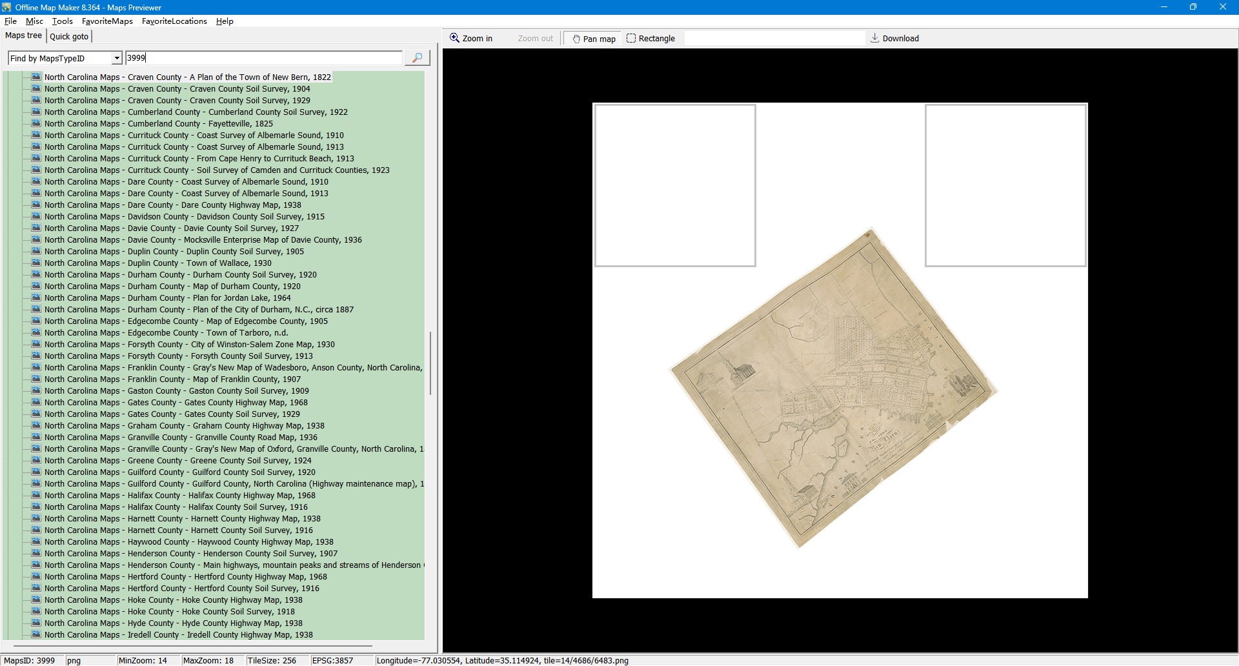This screenshot has height=666, width=1239.
Task: Click the Download arrow icon
Action: [874, 38]
